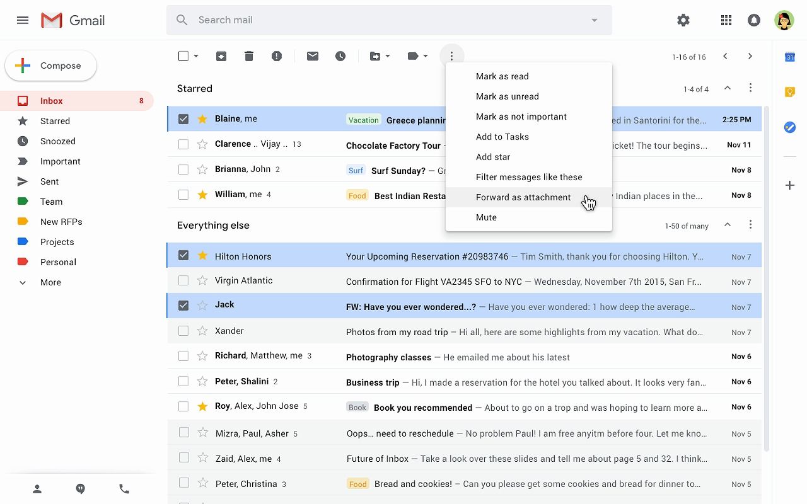
Task: Uncheck the Hilton Honors email checkbox
Action: [x=183, y=255]
